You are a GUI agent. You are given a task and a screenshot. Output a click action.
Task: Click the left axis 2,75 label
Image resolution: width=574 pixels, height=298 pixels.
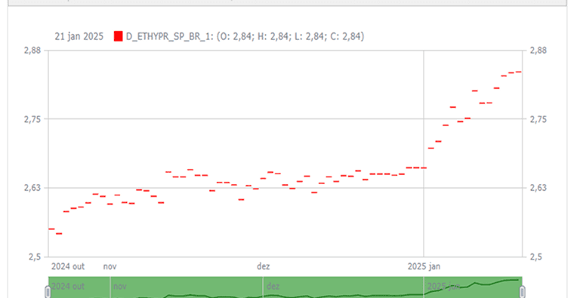(32, 119)
